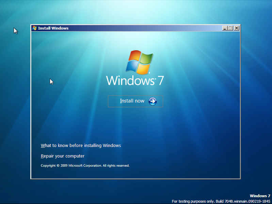Click the Build 7048 testing purposes text
Image resolution: width=272 pixels, height=204 pixels.
click(221, 201)
